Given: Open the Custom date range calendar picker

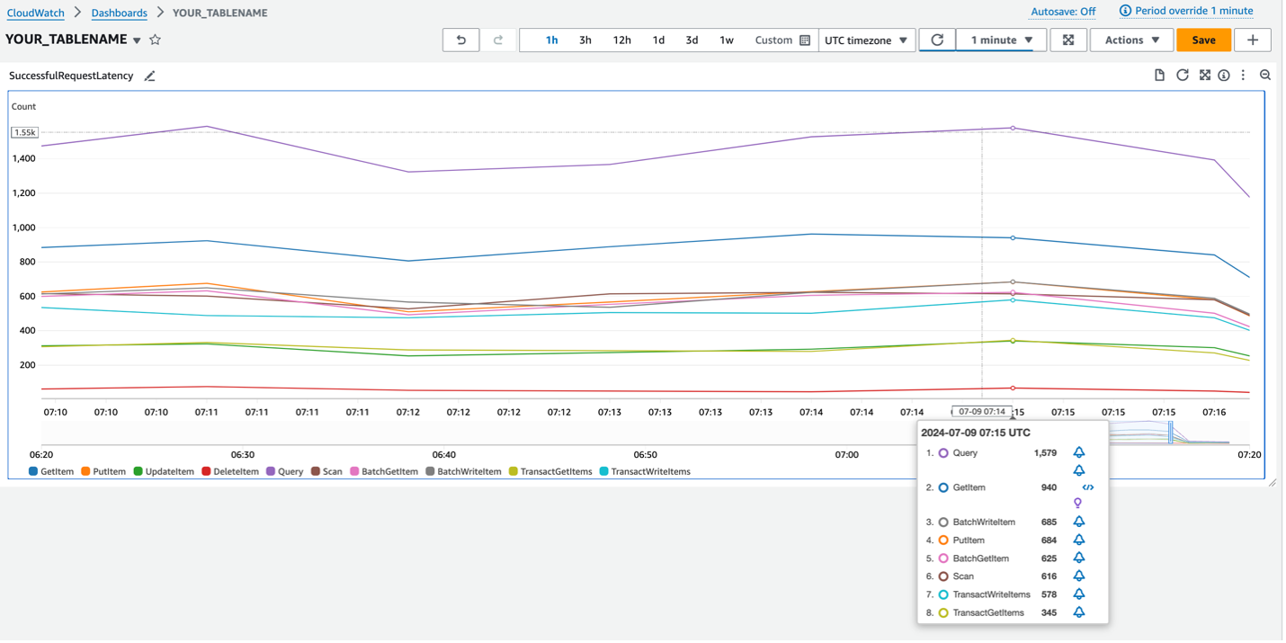Looking at the screenshot, I should [x=803, y=40].
